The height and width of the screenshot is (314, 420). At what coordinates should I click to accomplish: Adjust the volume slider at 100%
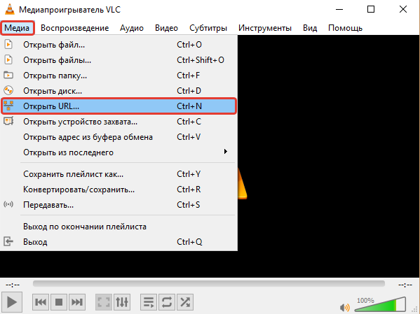[380, 305]
